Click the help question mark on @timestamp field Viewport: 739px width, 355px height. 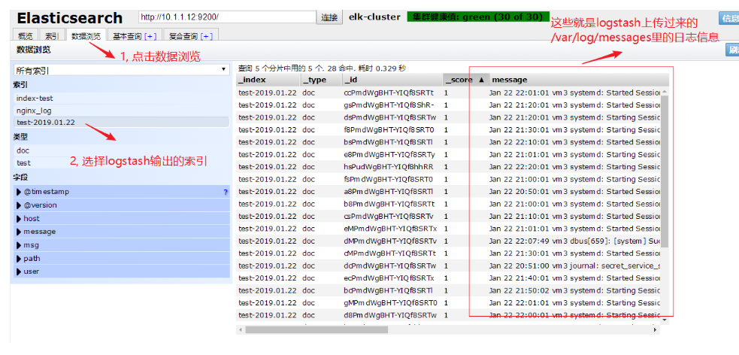pos(226,192)
